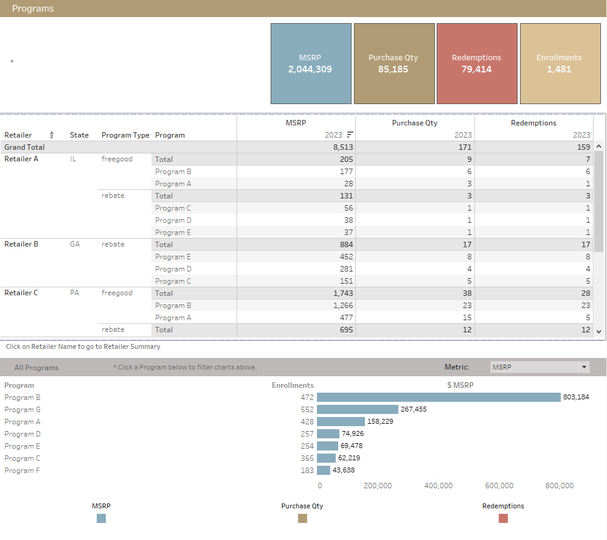Click the Retailer column sort icon
This screenshot has height=540, width=607.
pyautogui.click(x=52, y=135)
